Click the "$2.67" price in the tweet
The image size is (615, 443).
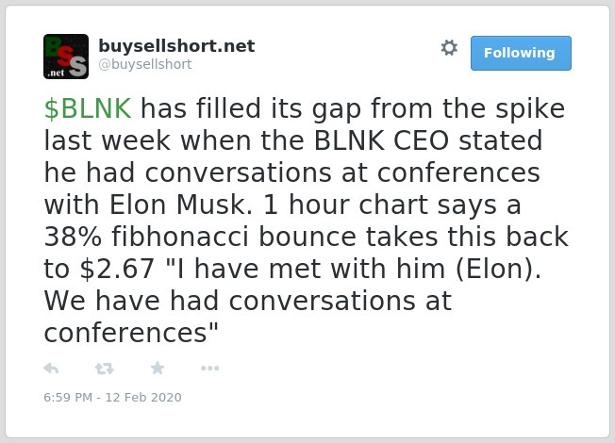117,270
